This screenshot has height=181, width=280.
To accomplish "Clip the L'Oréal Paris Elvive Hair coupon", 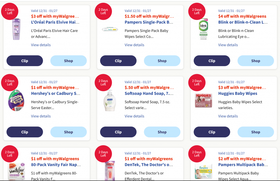I will 24,61.
